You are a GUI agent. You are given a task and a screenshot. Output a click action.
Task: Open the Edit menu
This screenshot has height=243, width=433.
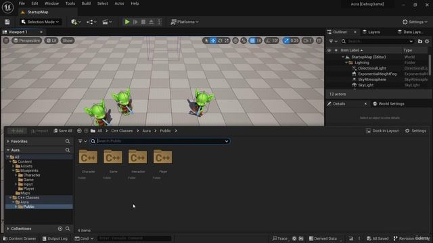tap(35, 3)
